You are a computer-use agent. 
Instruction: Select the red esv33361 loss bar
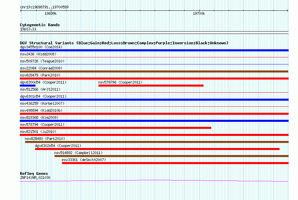tap(175, 163)
